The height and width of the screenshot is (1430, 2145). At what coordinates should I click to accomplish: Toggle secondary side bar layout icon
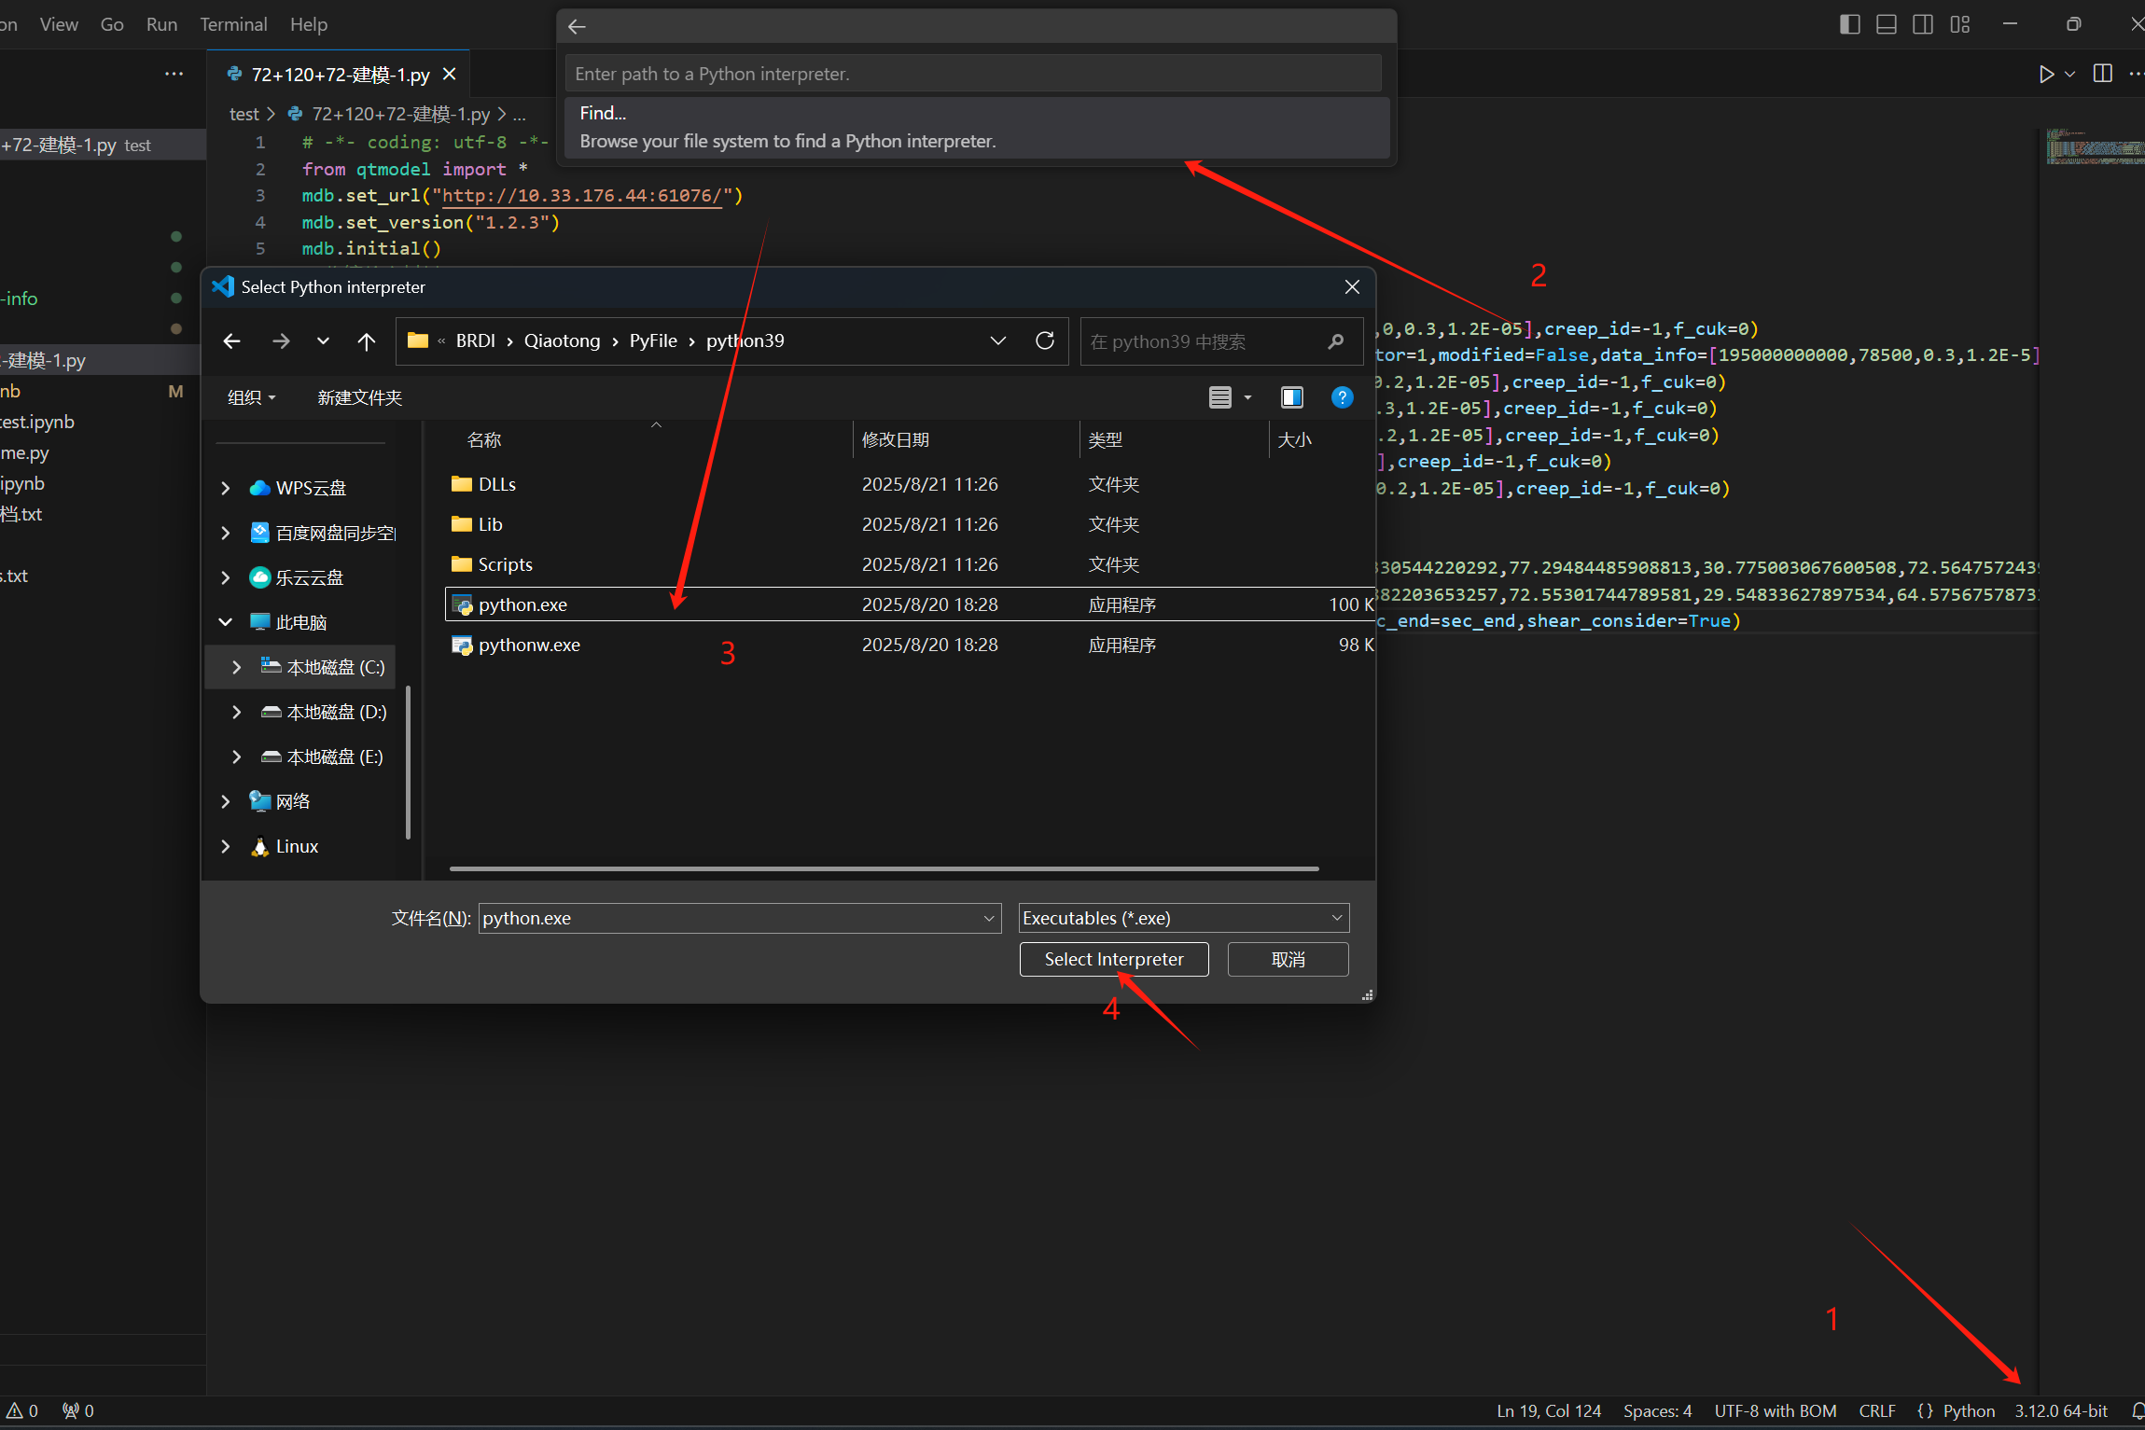pos(1923,24)
